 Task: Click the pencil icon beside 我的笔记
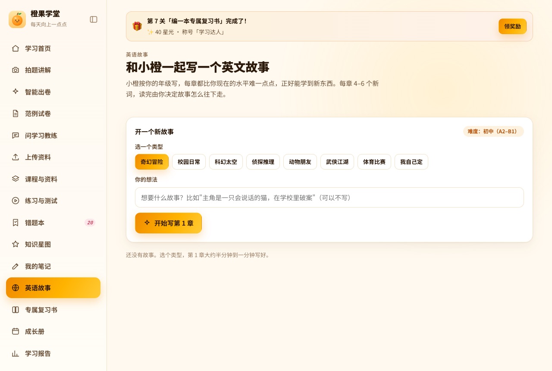[x=16, y=266]
